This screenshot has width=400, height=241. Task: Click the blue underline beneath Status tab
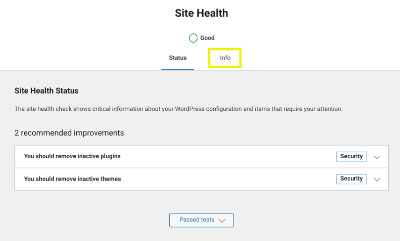coord(178,69)
